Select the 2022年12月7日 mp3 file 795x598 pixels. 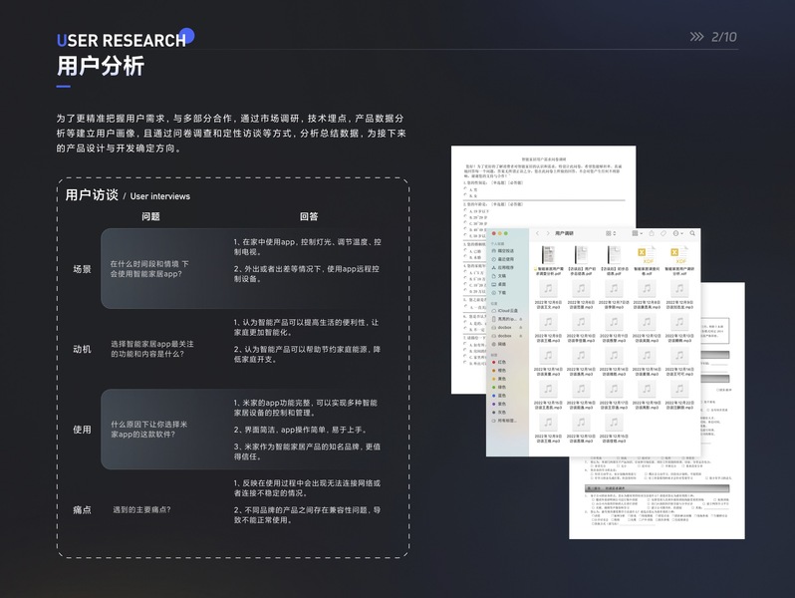point(614,295)
